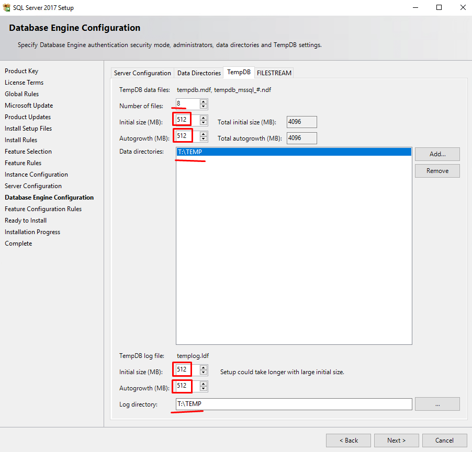Click Add... to add data directory
Image resolution: width=472 pixels, height=452 pixels.
click(x=437, y=154)
